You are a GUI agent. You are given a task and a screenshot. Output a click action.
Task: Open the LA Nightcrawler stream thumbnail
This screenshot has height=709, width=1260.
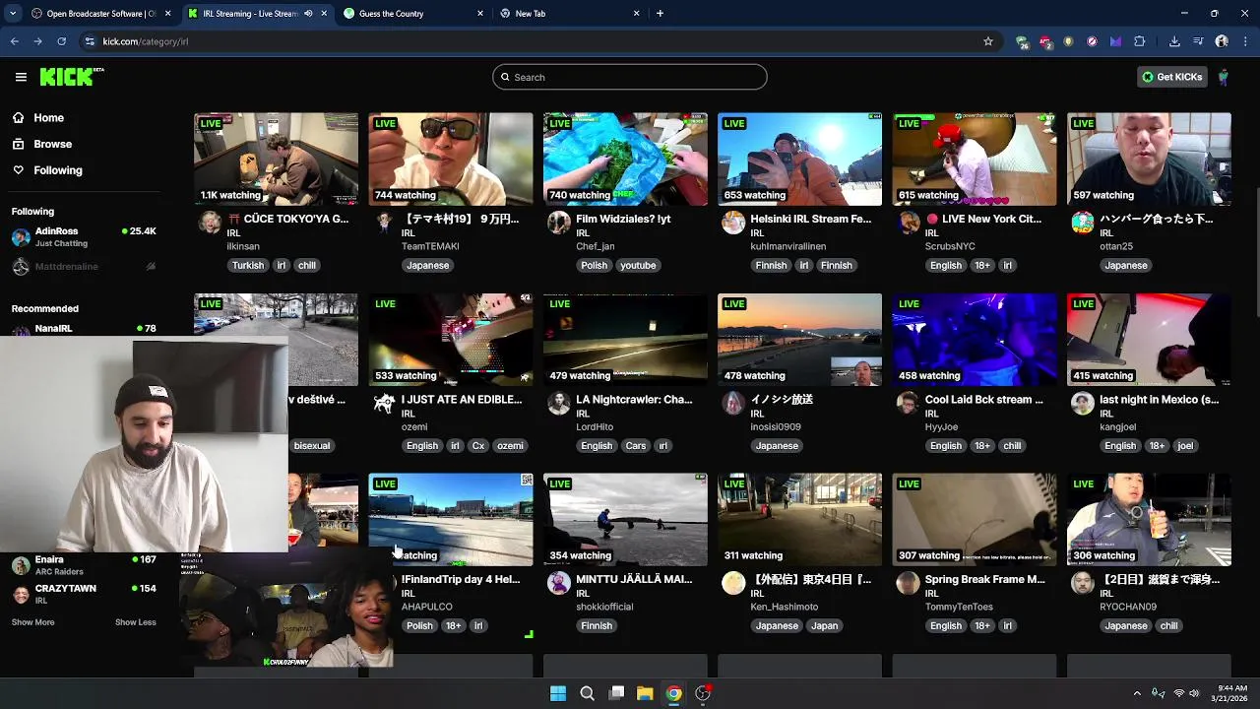[625, 339]
